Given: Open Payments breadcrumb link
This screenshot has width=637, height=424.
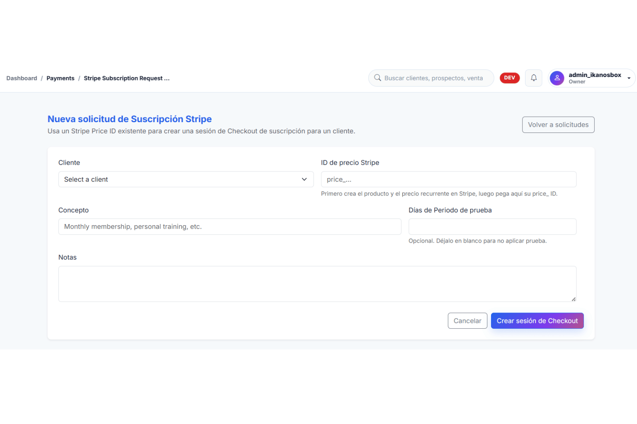Looking at the screenshot, I should point(61,78).
